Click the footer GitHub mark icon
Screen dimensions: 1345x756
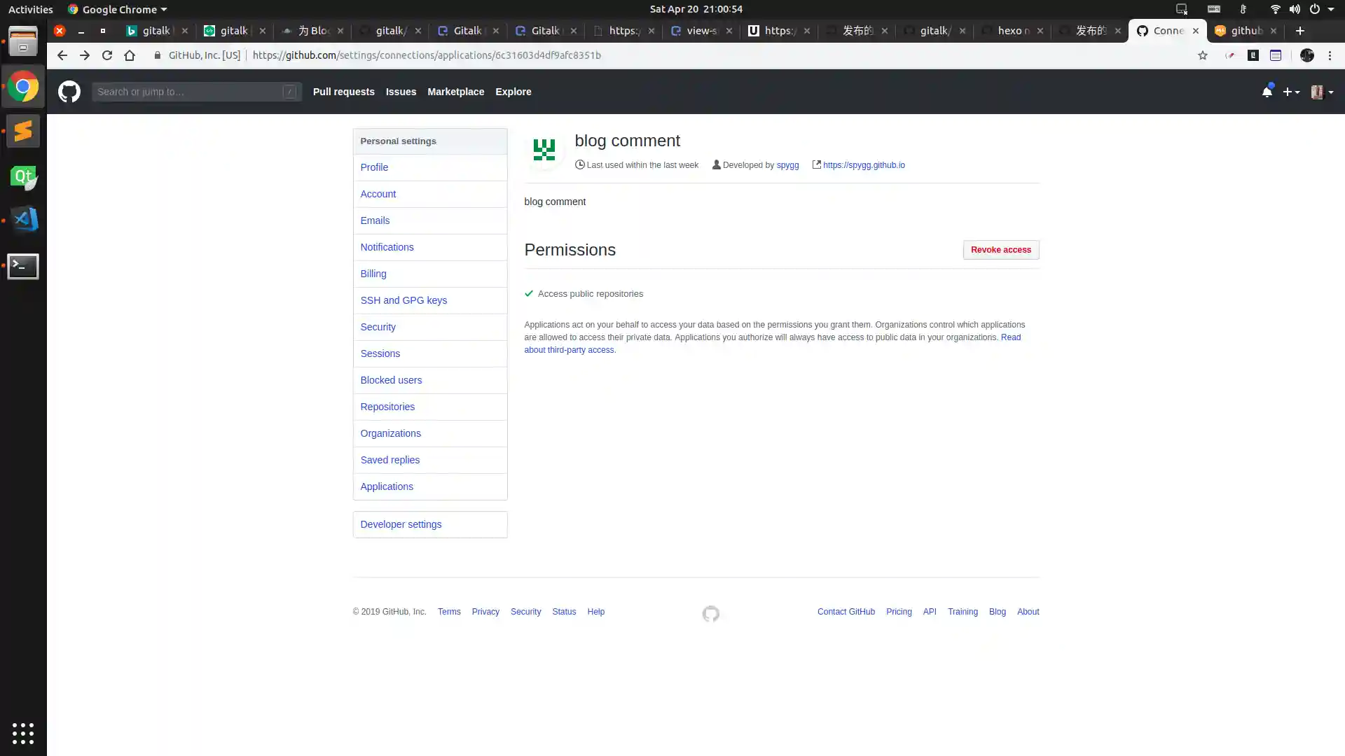click(x=710, y=614)
